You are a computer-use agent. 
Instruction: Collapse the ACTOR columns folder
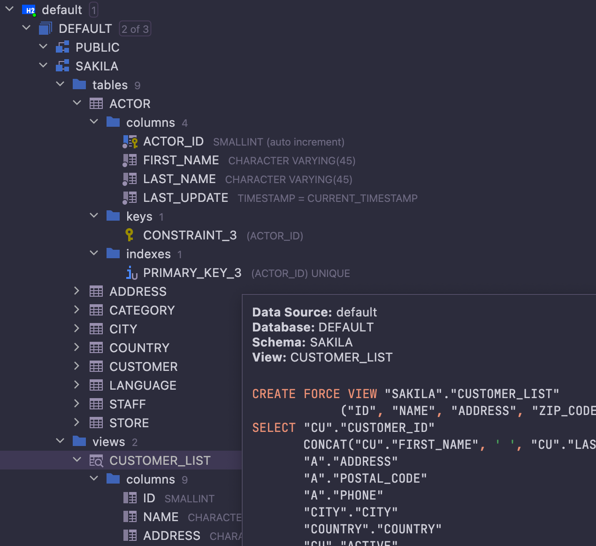click(94, 122)
